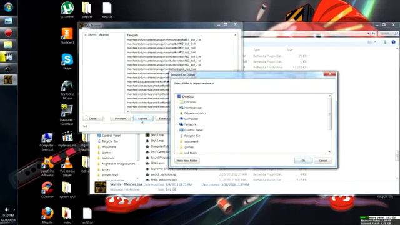Click help icon in Explorer window
Screen dimensions: 400x225
[x=393, y=42]
